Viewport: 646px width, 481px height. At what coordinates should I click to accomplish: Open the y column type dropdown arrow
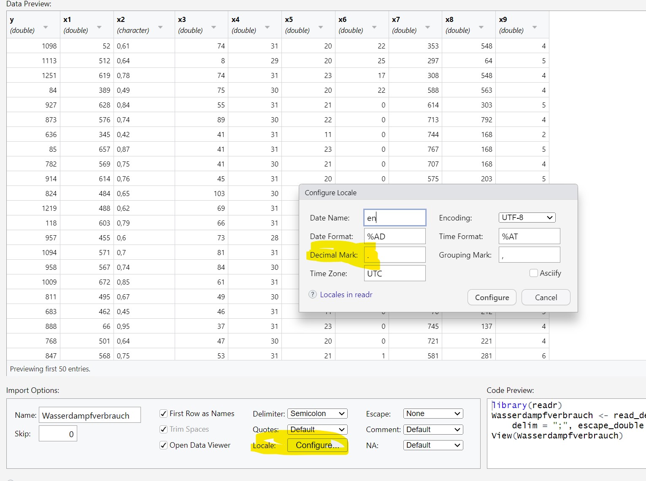point(46,27)
